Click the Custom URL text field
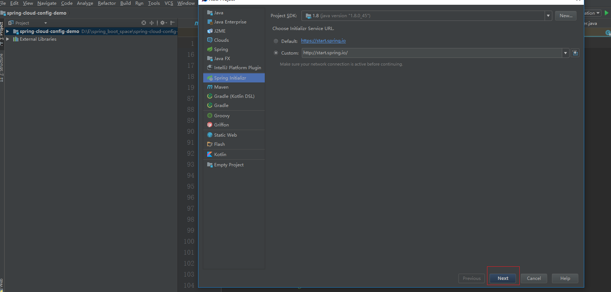 point(432,53)
